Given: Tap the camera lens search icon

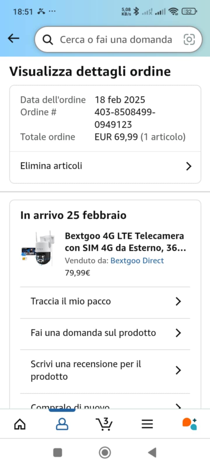Looking at the screenshot, I should click(189, 39).
